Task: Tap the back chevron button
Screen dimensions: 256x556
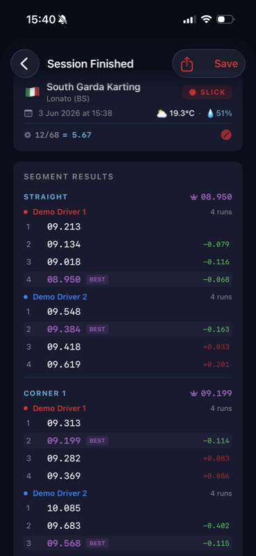Action: click(25, 64)
